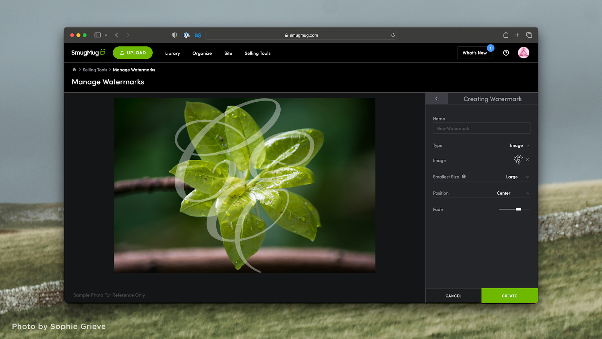
Task: Click the SmugMug logo
Action: click(x=88, y=52)
